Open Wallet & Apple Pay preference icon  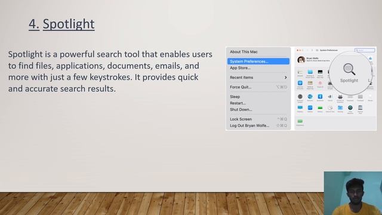[x=310, y=83]
